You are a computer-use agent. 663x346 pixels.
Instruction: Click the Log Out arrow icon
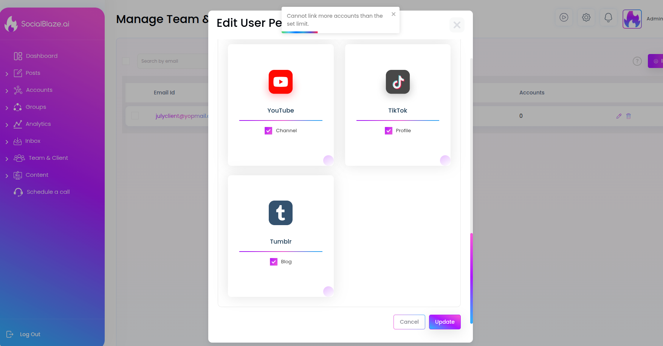[10, 334]
